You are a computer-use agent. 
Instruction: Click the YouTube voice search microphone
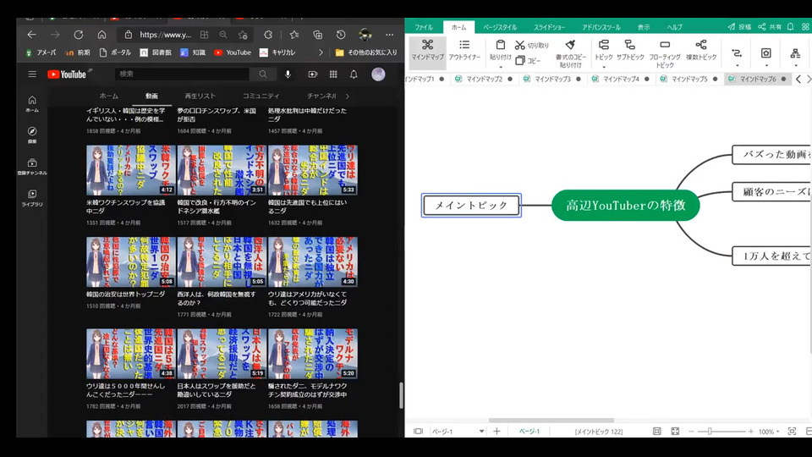[x=288, y=74]
